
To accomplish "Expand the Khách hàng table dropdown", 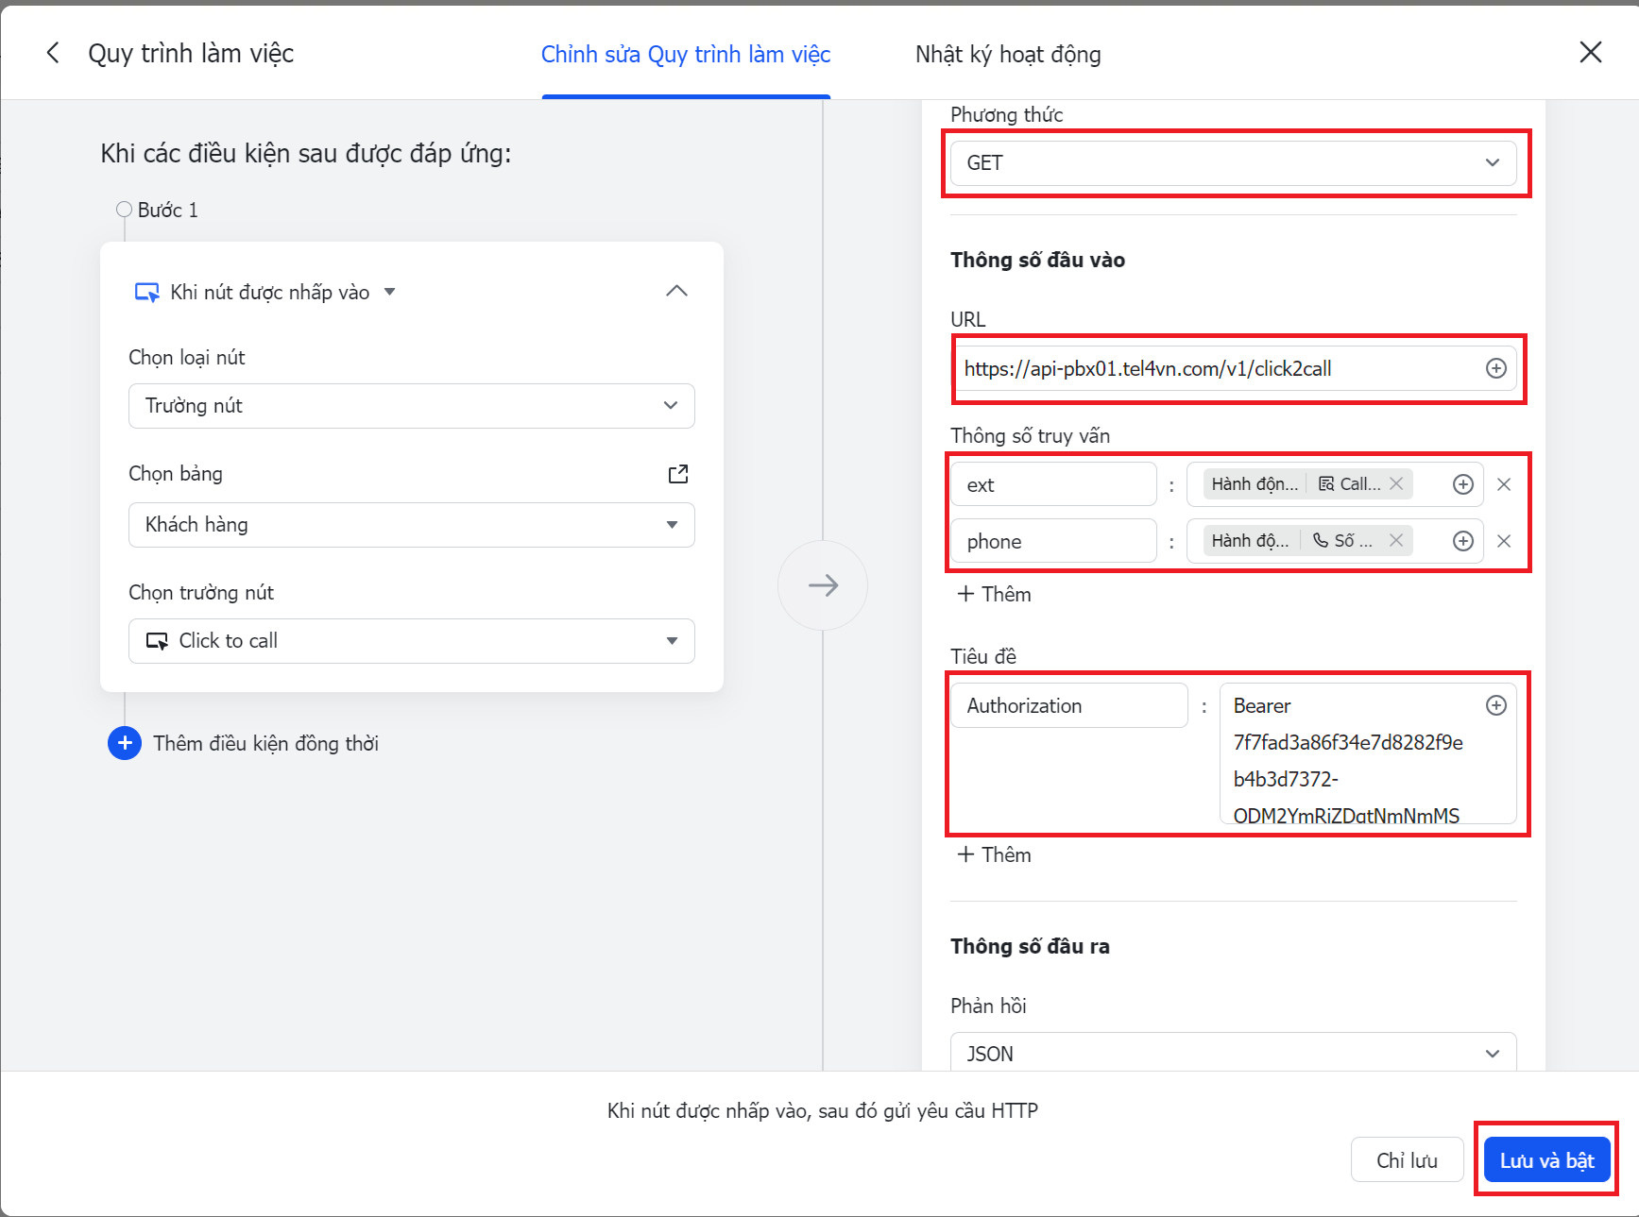I will pos(412,525).
